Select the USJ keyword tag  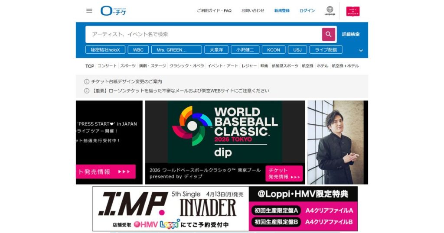(x=297, y=50)
